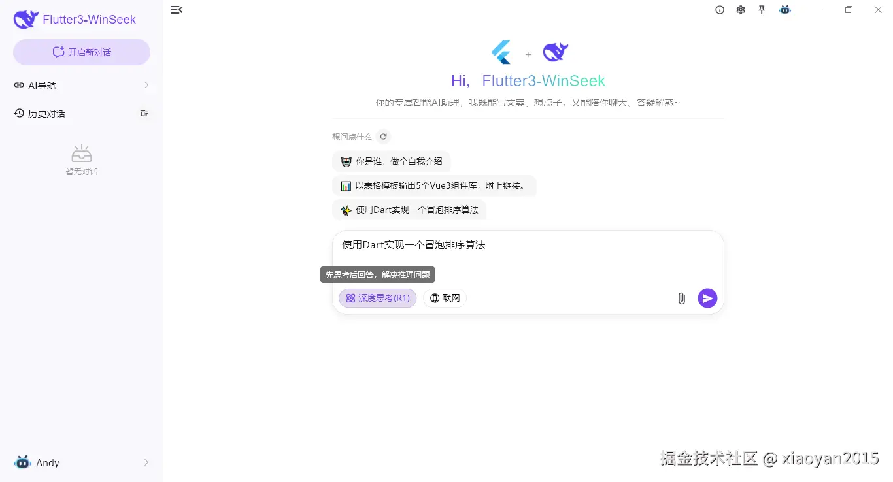Toggle 联网 web search mode
893x482 pixels.
445,298
